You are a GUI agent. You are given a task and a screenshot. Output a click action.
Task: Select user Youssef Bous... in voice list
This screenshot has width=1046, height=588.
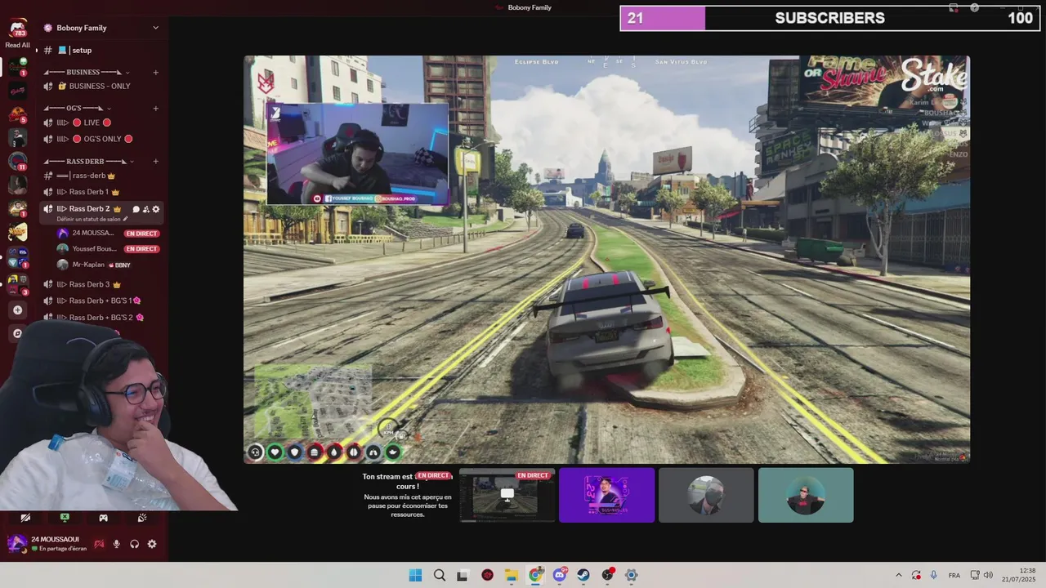click(x=87, y=248)
